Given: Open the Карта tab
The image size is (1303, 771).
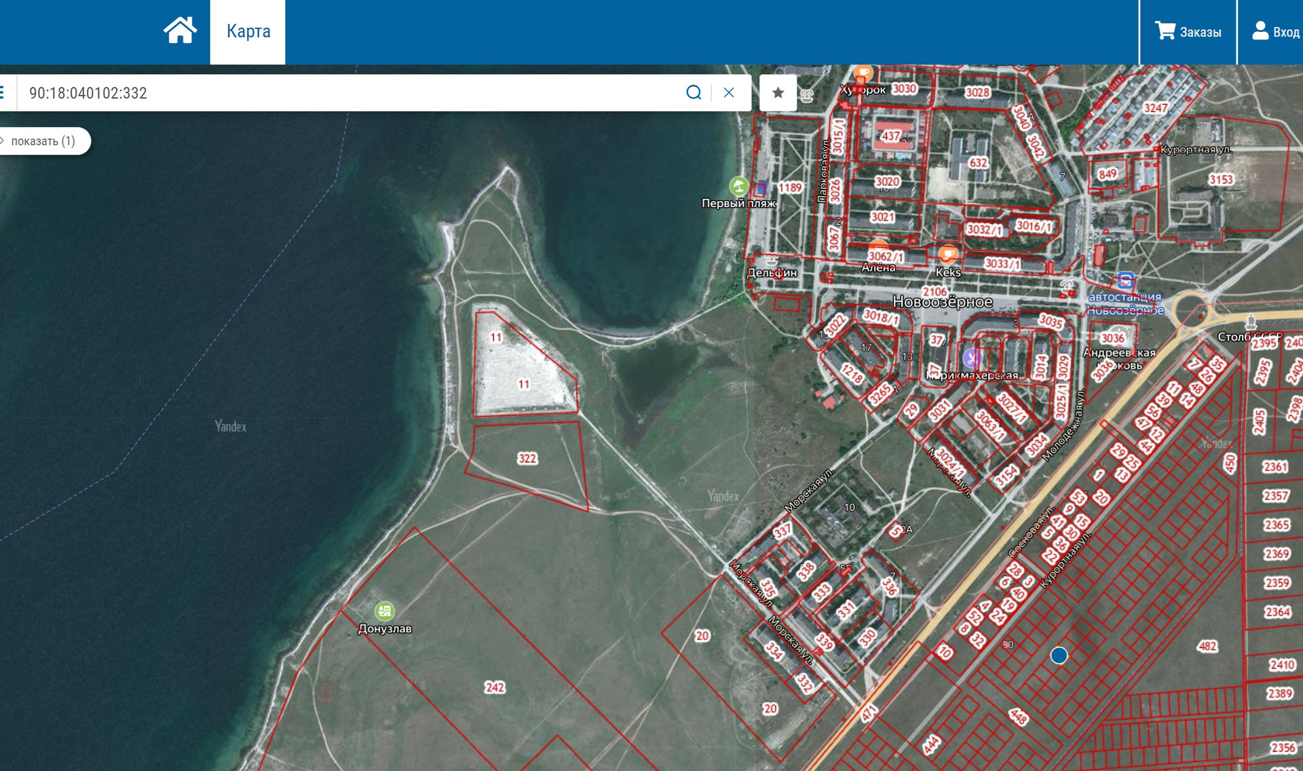Looking at the screenshot, I should point(248,31).
